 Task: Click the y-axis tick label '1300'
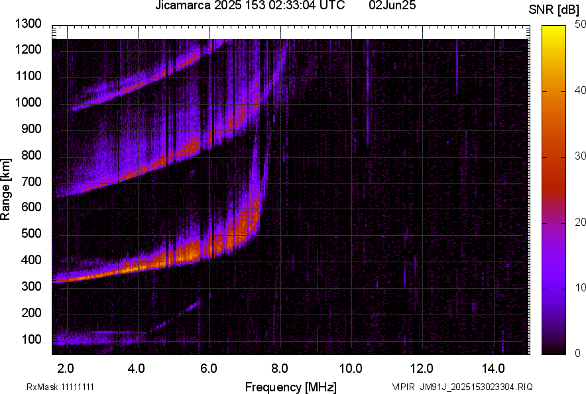(28, 24)
